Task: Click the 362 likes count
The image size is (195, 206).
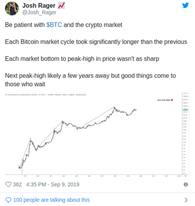Action: (x=17, y=185)
